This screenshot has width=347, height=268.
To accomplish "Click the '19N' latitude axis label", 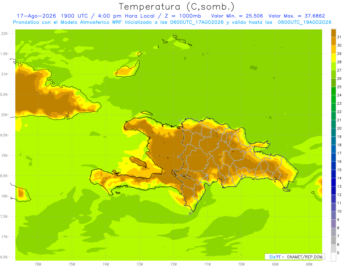I will point(5,156).
